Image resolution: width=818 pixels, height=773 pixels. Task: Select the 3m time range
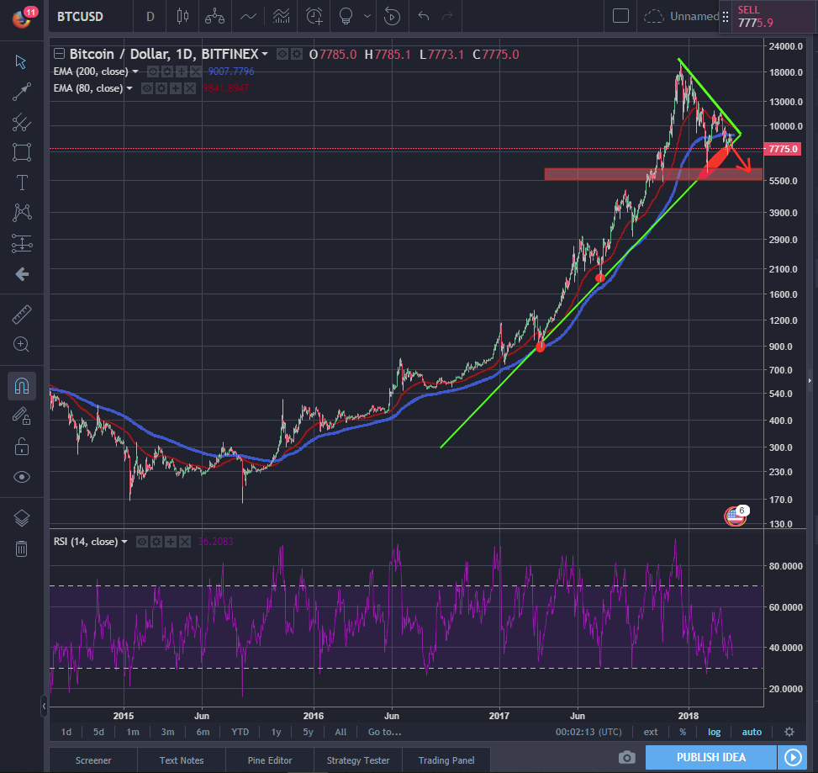click(x=167, y=732)
